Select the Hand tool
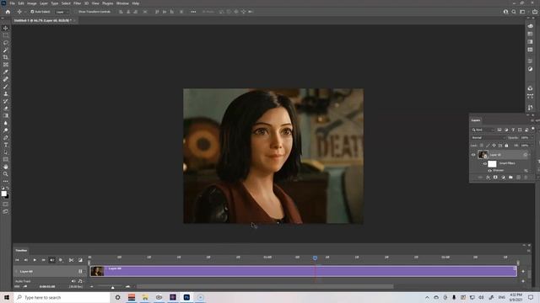 (6, 167)
